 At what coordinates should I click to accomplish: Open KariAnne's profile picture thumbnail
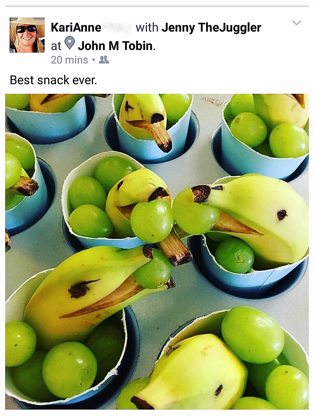click(27, 35)
